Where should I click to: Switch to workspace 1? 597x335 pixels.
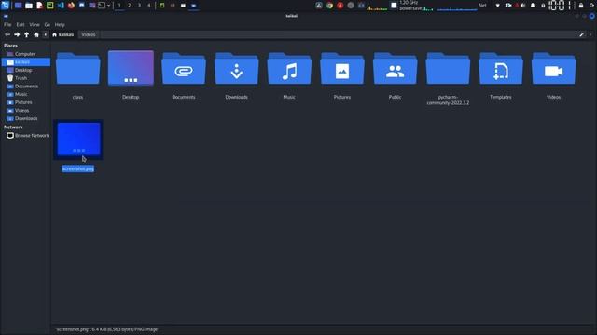pos(119,6)
